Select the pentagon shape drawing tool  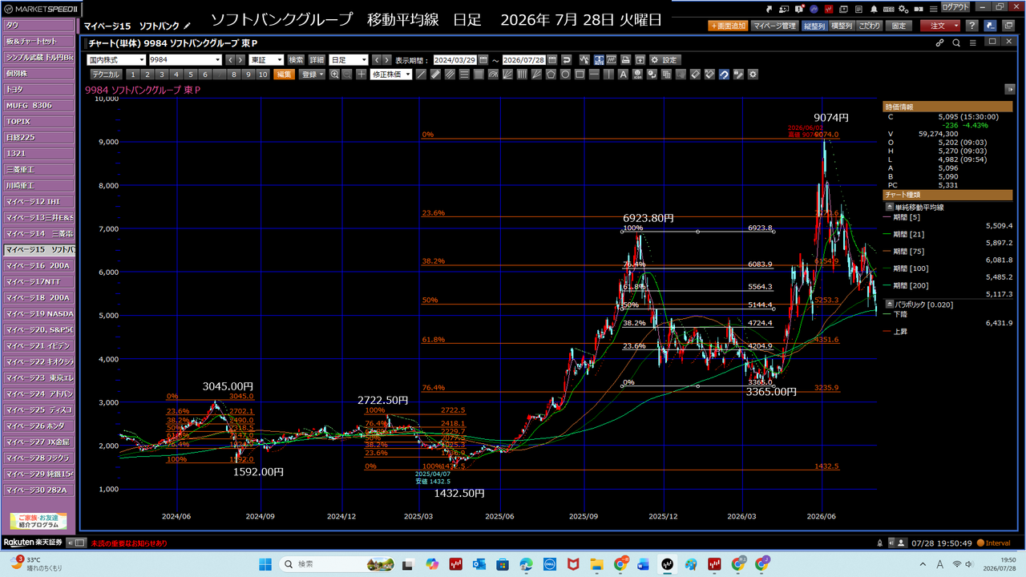pyautogui.click(x=551, y=75)
